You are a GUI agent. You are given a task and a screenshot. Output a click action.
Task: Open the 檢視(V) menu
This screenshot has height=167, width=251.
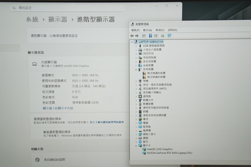tap(160, 30)
